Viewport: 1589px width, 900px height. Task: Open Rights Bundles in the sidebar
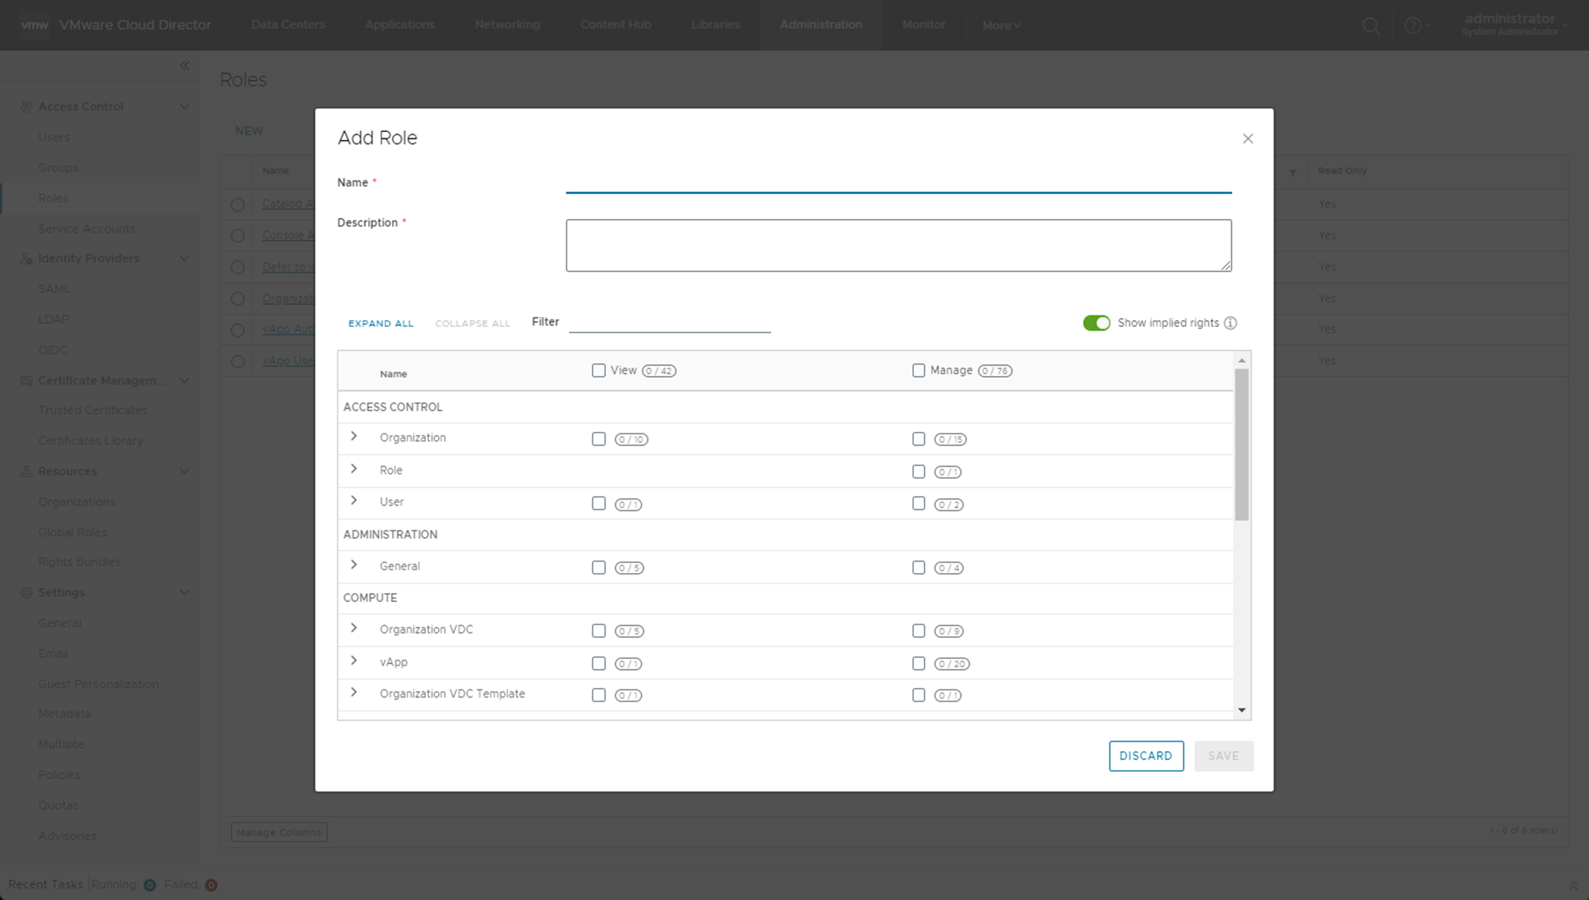79,562
